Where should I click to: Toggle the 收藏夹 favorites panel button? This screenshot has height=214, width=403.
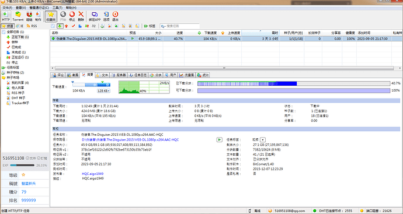(51, 16)
